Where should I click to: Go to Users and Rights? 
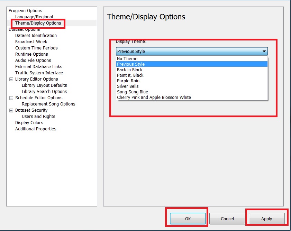pos(38,117)
